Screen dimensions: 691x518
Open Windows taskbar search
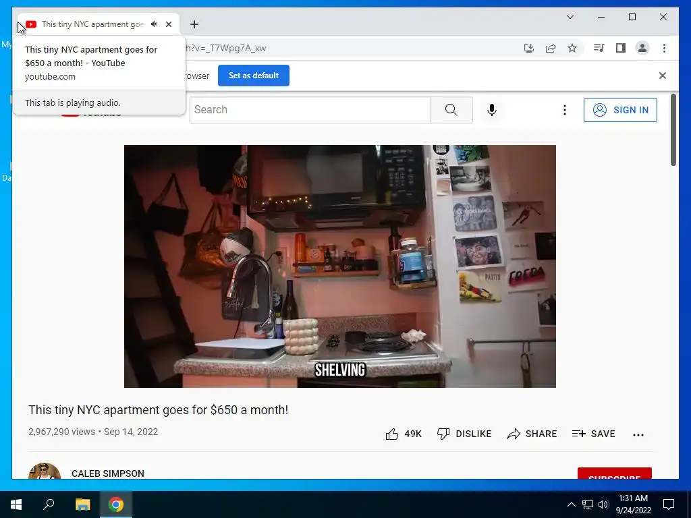tap(49, 505)
